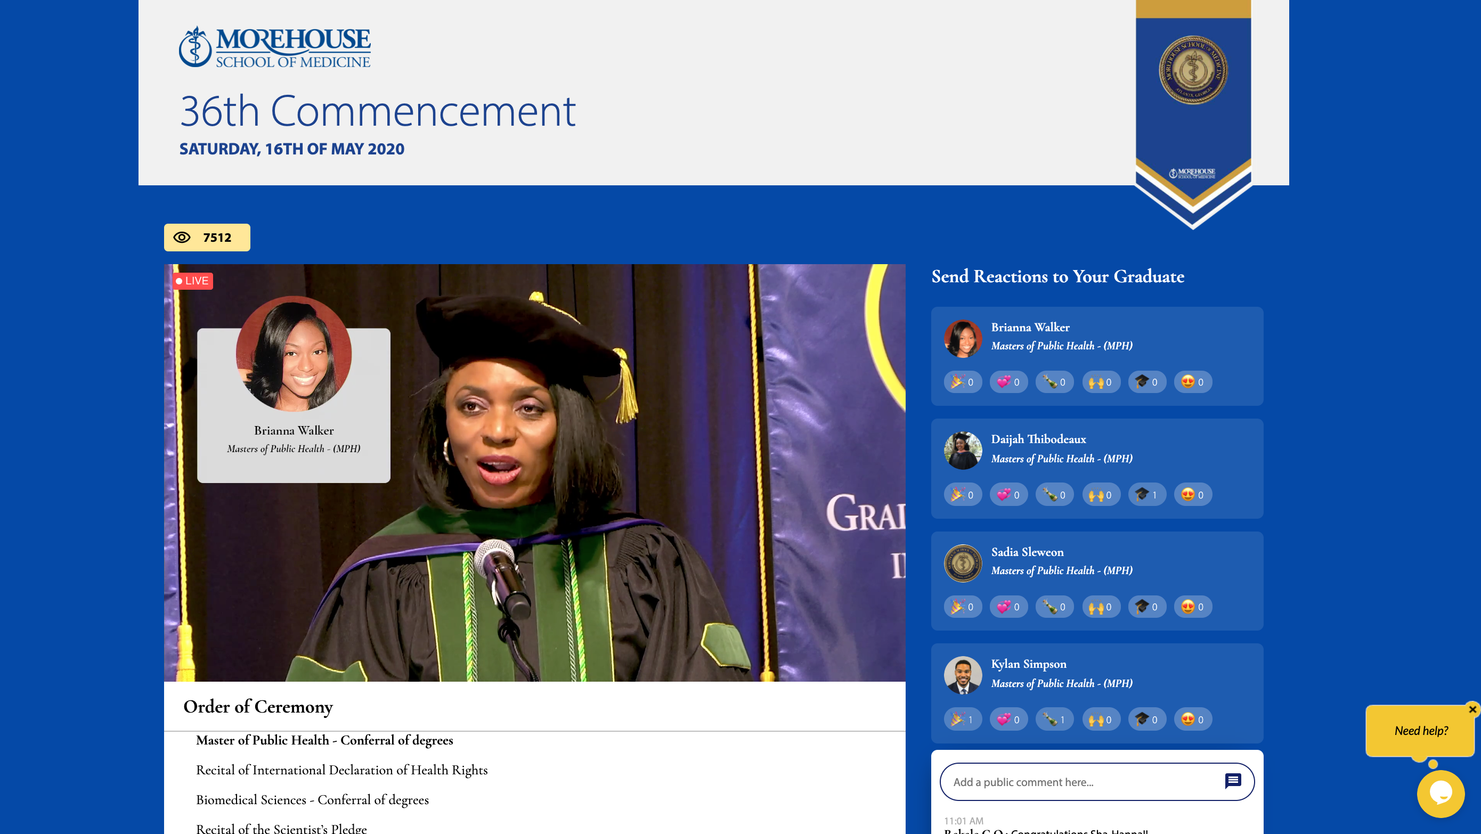The image size is (1481, 834).
Task: Send party popper reaction to Brianna Walker
Action: (x=963, y=382)
